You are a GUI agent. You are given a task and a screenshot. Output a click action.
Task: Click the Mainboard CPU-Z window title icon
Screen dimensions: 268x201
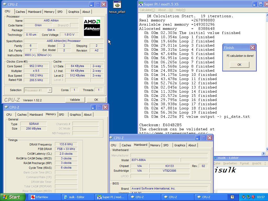tap(111, 138)
